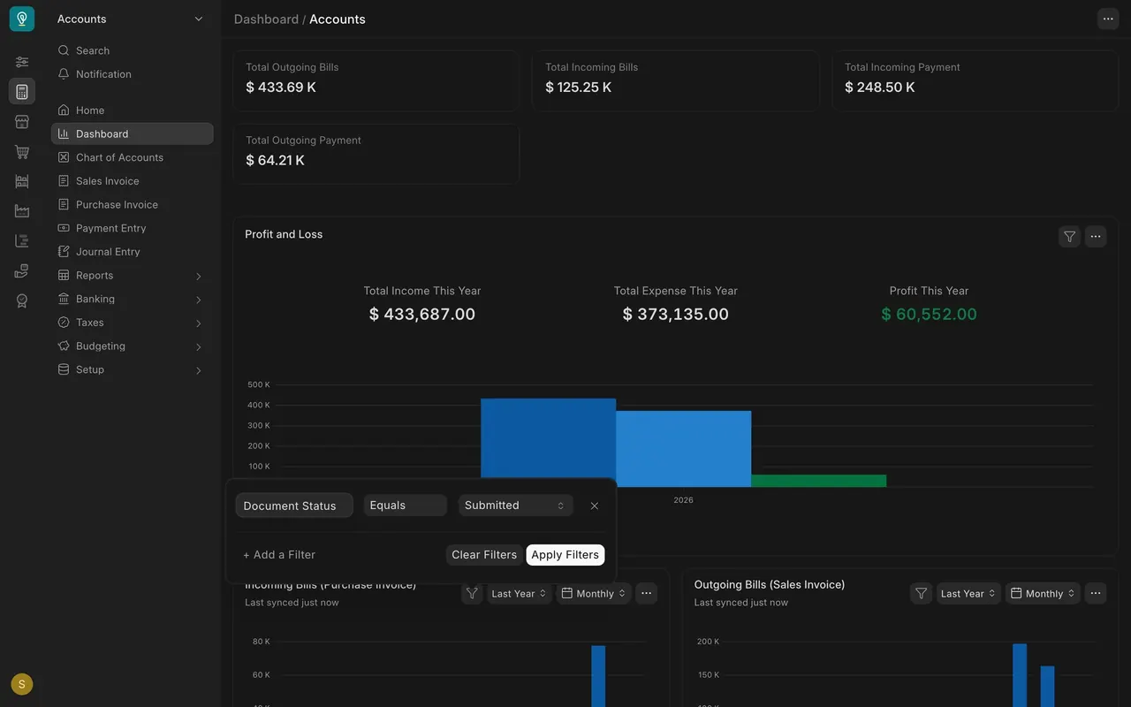Select the calculator Accounts module icon

(x=22, y=92)
